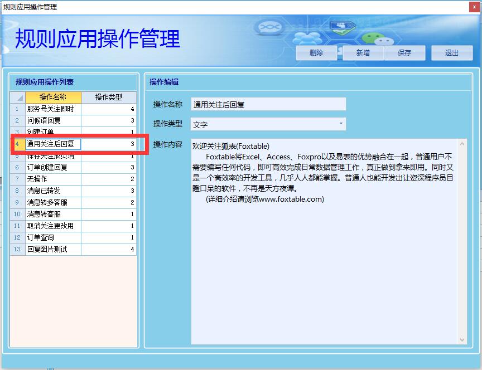Click row header number 2
This screenshot has width=482, height=370.
18,120
